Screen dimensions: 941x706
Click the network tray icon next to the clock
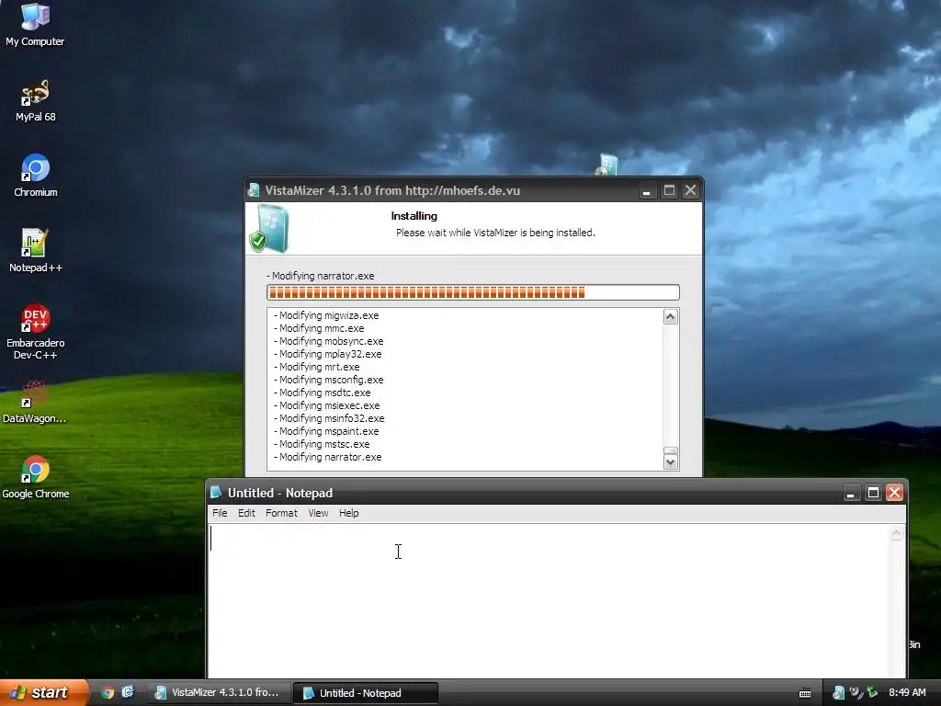873,693
